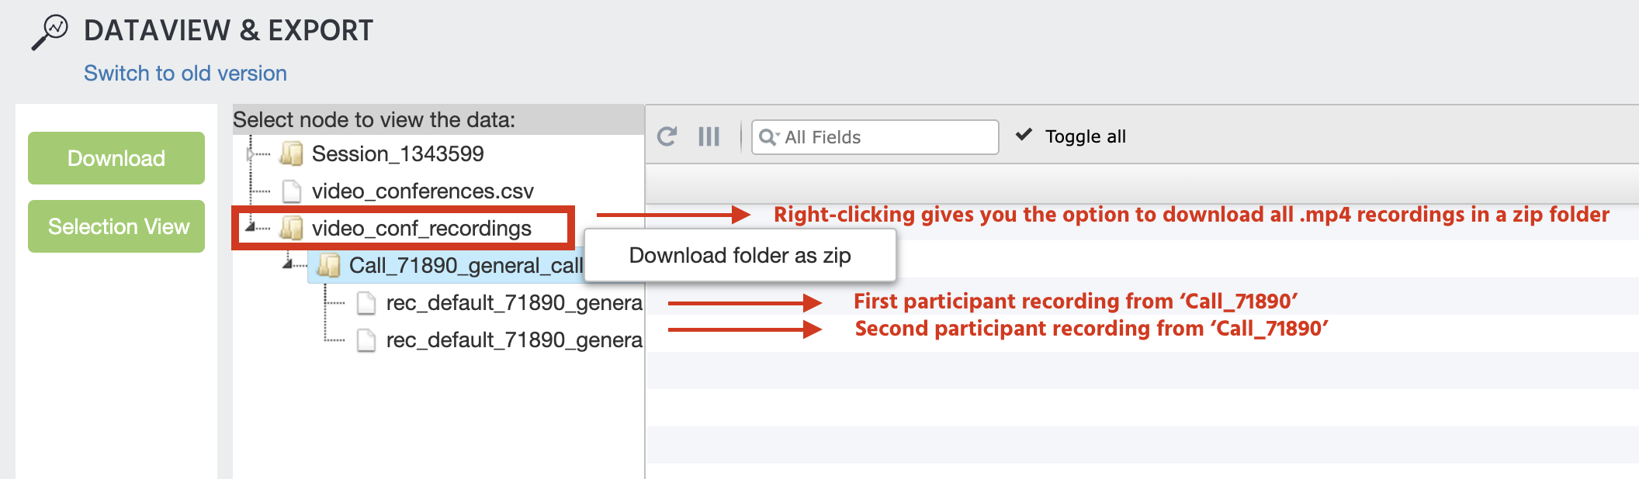Viewport: 1639px width, 479px height.
Task: Click the Dataview magnifier logo icon
Action: [50, 33]
